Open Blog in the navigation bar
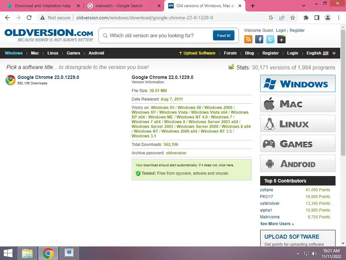The height and width of the screenshot is (260, 346). [249, 53]
